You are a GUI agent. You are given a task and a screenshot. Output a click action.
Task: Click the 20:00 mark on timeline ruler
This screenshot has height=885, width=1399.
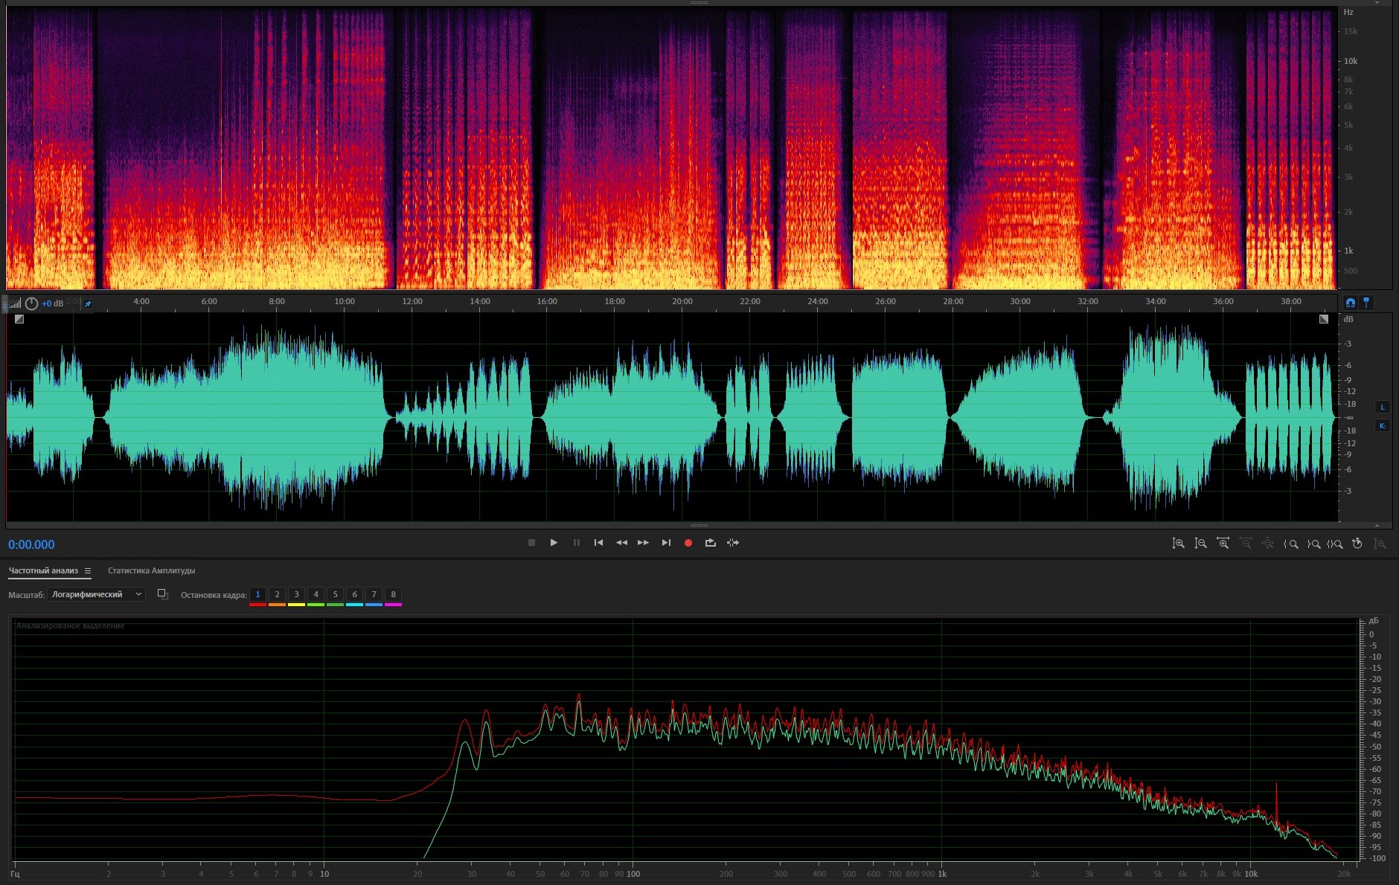tap(682, 301)
